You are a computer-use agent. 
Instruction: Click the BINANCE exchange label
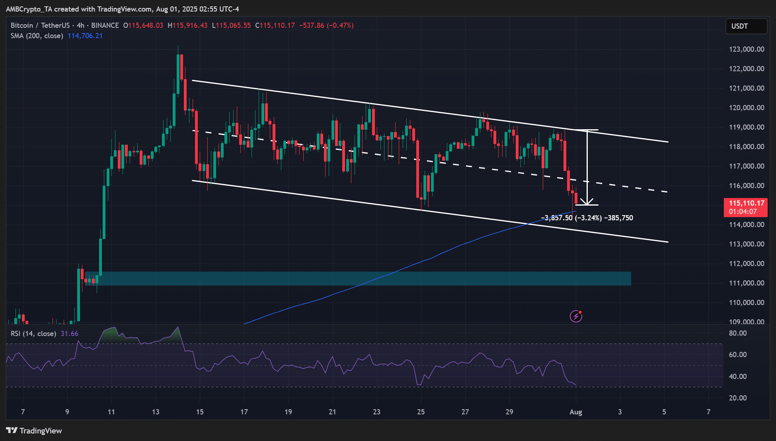105,25
